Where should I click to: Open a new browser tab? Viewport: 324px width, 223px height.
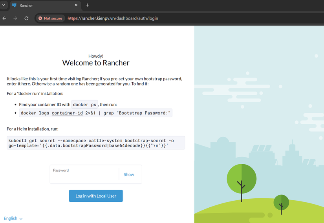[87, 5]
